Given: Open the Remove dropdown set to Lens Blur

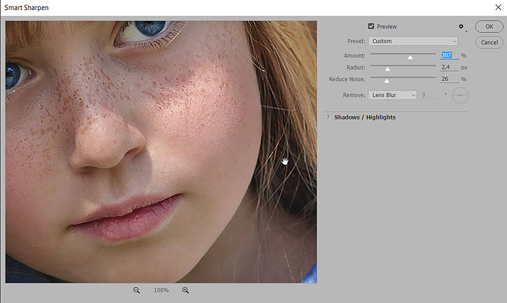Looking at the screenshot, I should point(393,95).
